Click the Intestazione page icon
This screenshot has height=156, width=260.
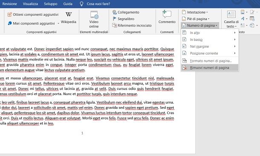[184, 12]
